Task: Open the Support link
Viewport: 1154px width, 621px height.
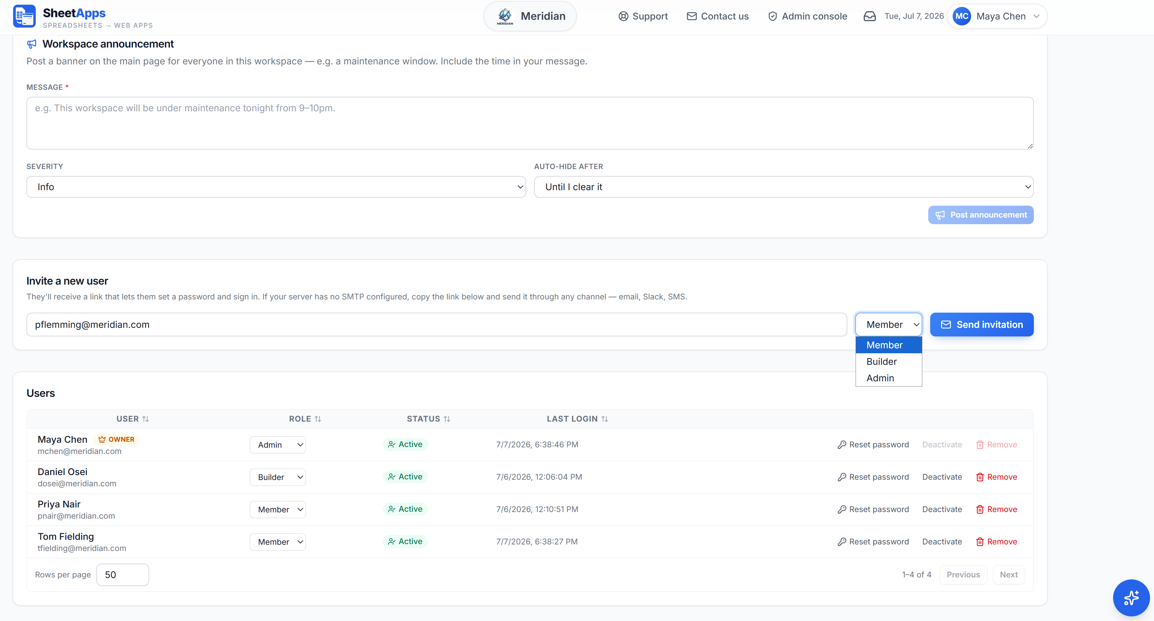Action: click(x=643, y=16)
